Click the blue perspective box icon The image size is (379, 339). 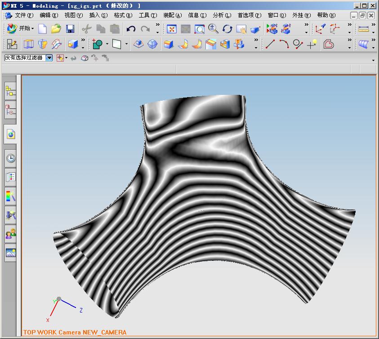tap(255, 30)
